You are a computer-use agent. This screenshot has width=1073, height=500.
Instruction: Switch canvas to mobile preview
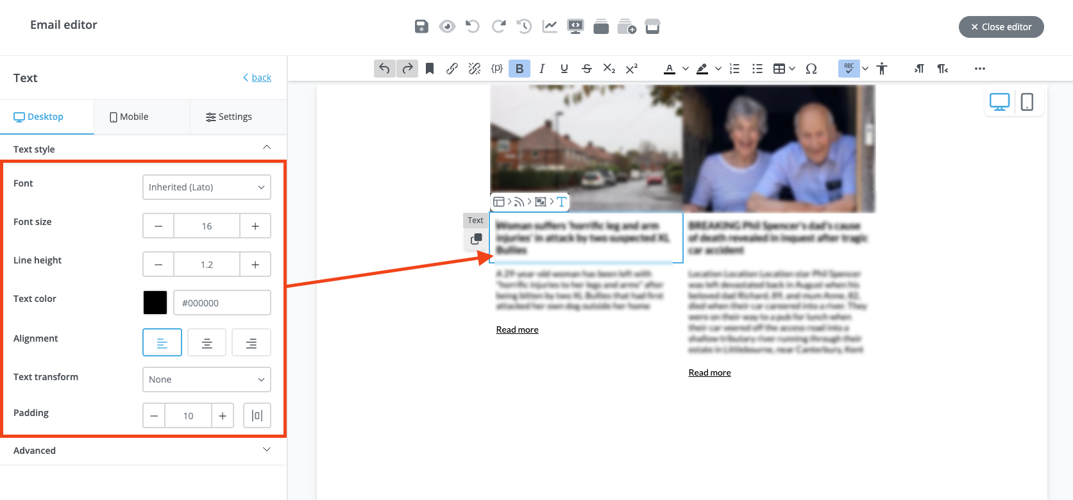pyautogui.click(x=1027, y=102)
